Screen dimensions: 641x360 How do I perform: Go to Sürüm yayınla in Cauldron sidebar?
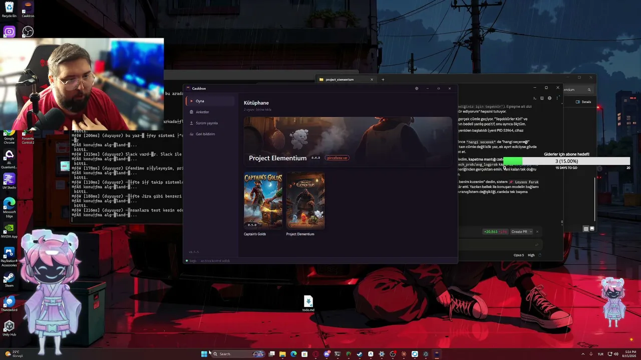210,123
